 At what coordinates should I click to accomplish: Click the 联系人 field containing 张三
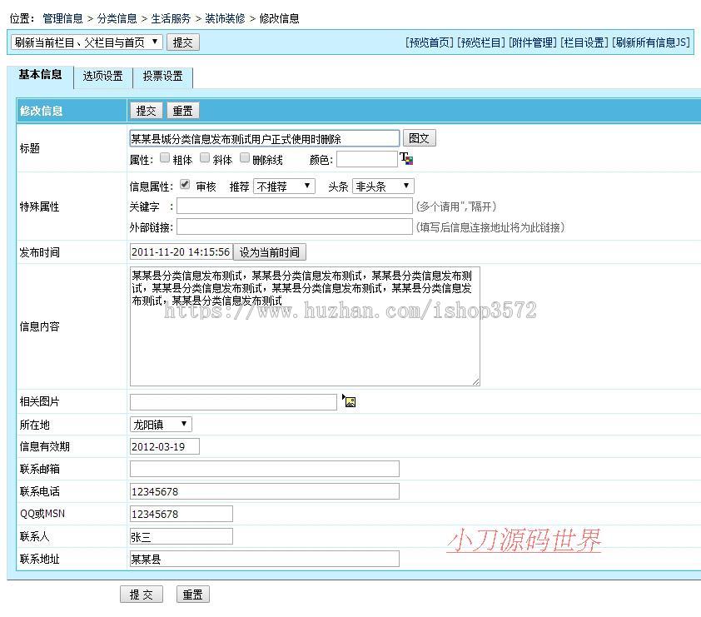pos(181,536)
